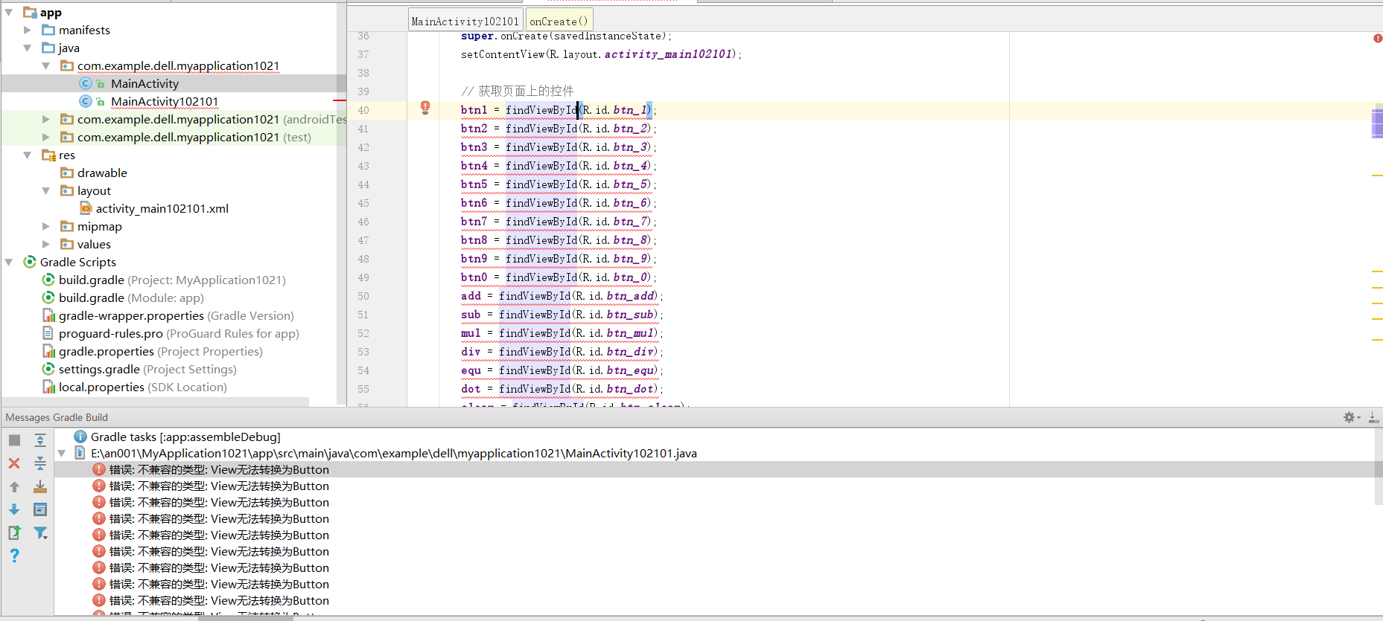Toggle Autoscroll to Source icon
Viewport: 1383px width, 621px height.
point(40,487)
